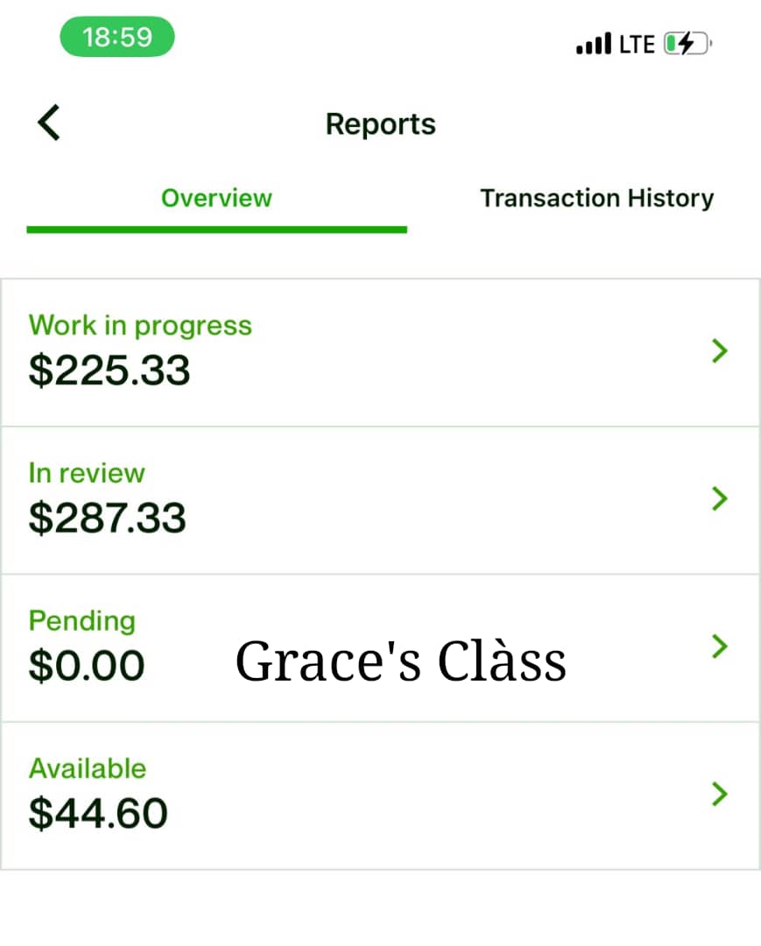Tap the Available label
This screenshot has width=761, height=946.
tap(88, 769)
